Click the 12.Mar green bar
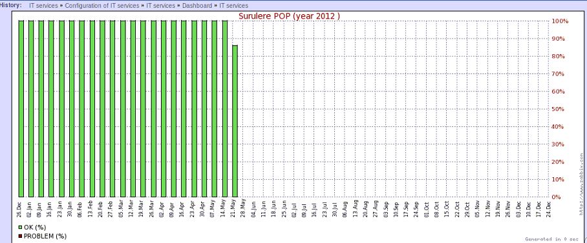Image resolution: width=587 pixels, height=243 pixels. click(x=133, y=109)
